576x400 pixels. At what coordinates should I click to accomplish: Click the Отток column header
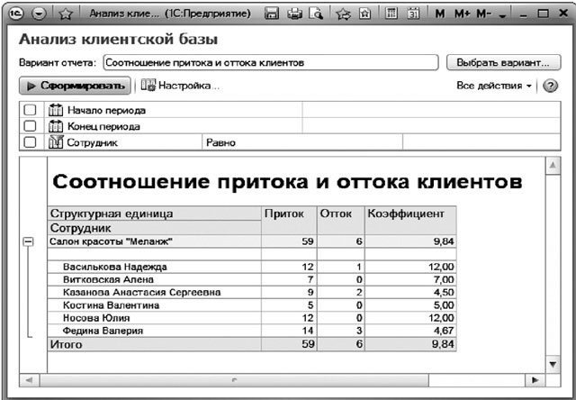click(x=341, y=220)
